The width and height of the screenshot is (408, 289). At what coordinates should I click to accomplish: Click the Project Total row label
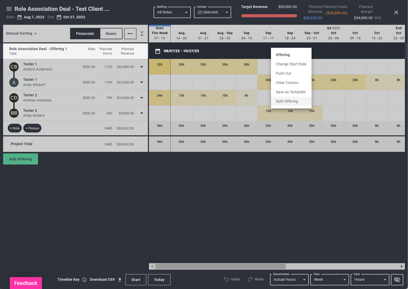[21, 144]
